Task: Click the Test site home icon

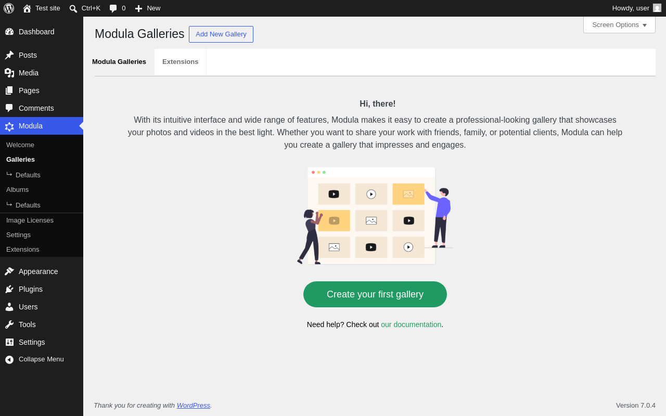Action: pyautogui.click(x=27, y=8)
